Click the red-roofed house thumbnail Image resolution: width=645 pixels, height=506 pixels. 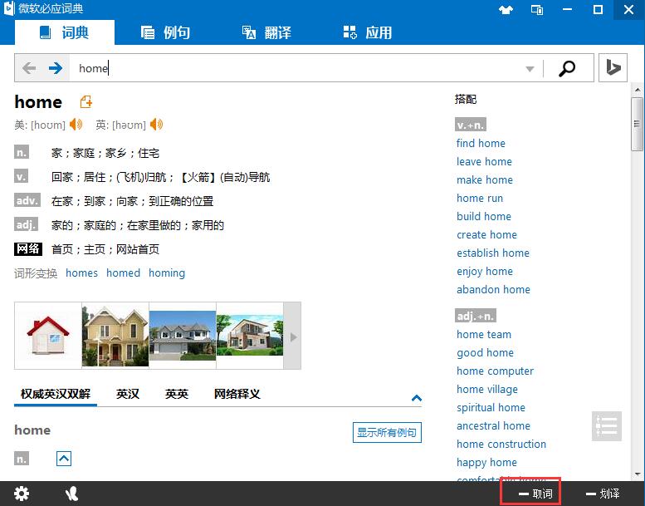click(48, 335)
